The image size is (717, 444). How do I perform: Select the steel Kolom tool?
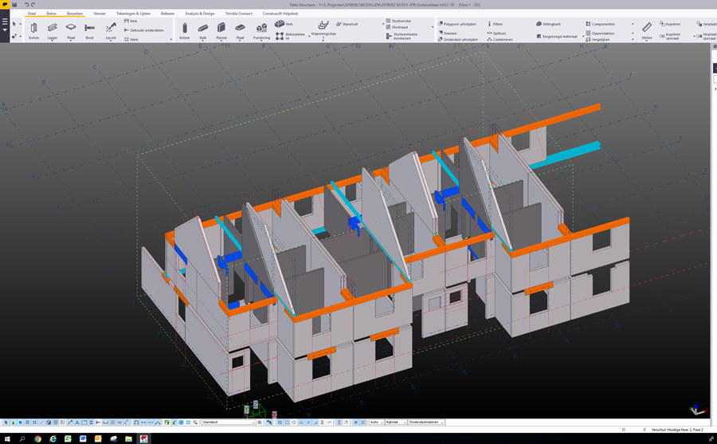click(33, 30)
